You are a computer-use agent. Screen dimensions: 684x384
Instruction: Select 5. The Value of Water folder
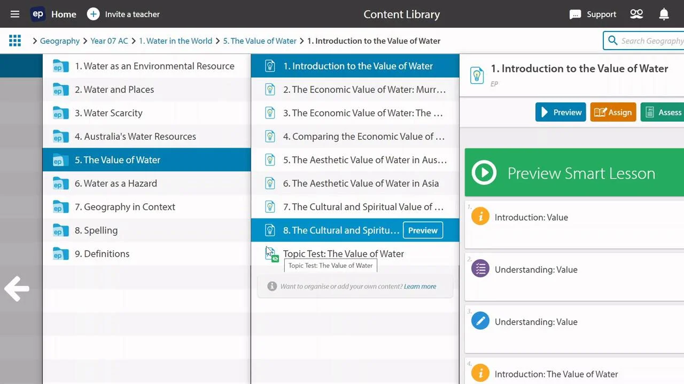tap(146, 160)
